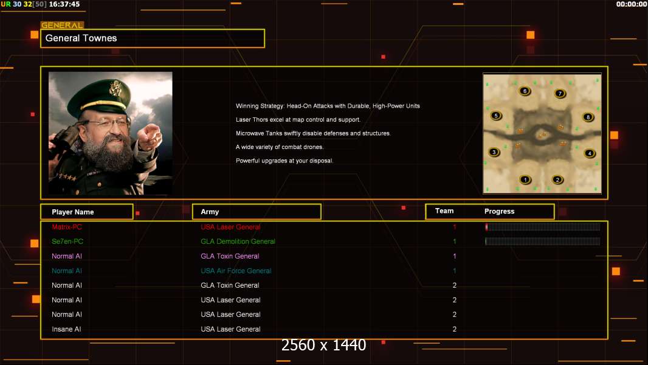Image resolution: width=648 pixels, height=365 pixels.
Task: Click start position 4 on the minimap
Action: [x=590, y=153]
